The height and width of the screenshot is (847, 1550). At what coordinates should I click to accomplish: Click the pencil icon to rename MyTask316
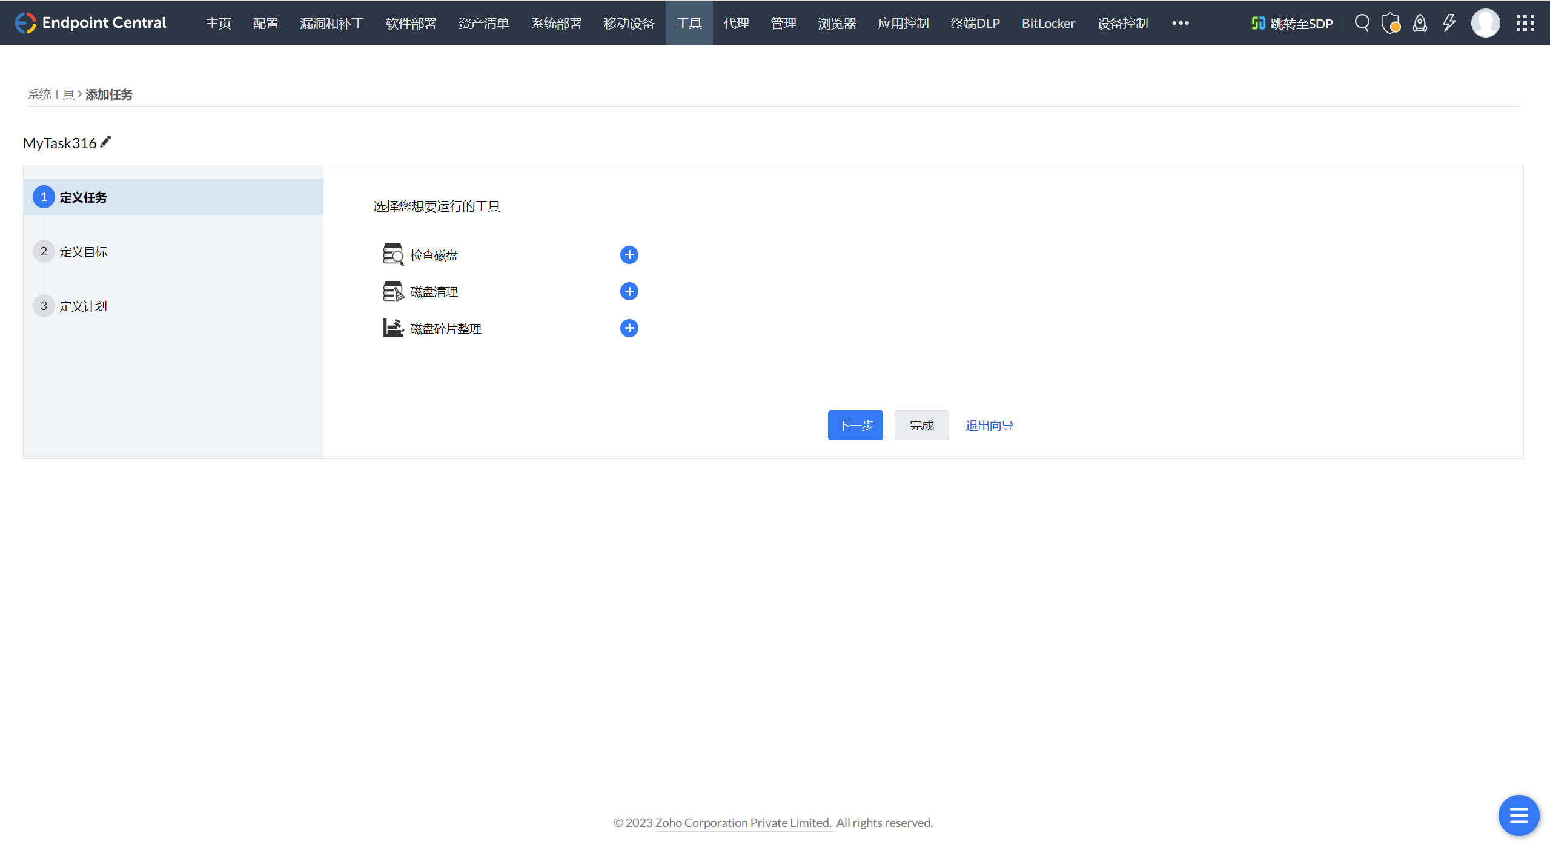pos(106,142)
